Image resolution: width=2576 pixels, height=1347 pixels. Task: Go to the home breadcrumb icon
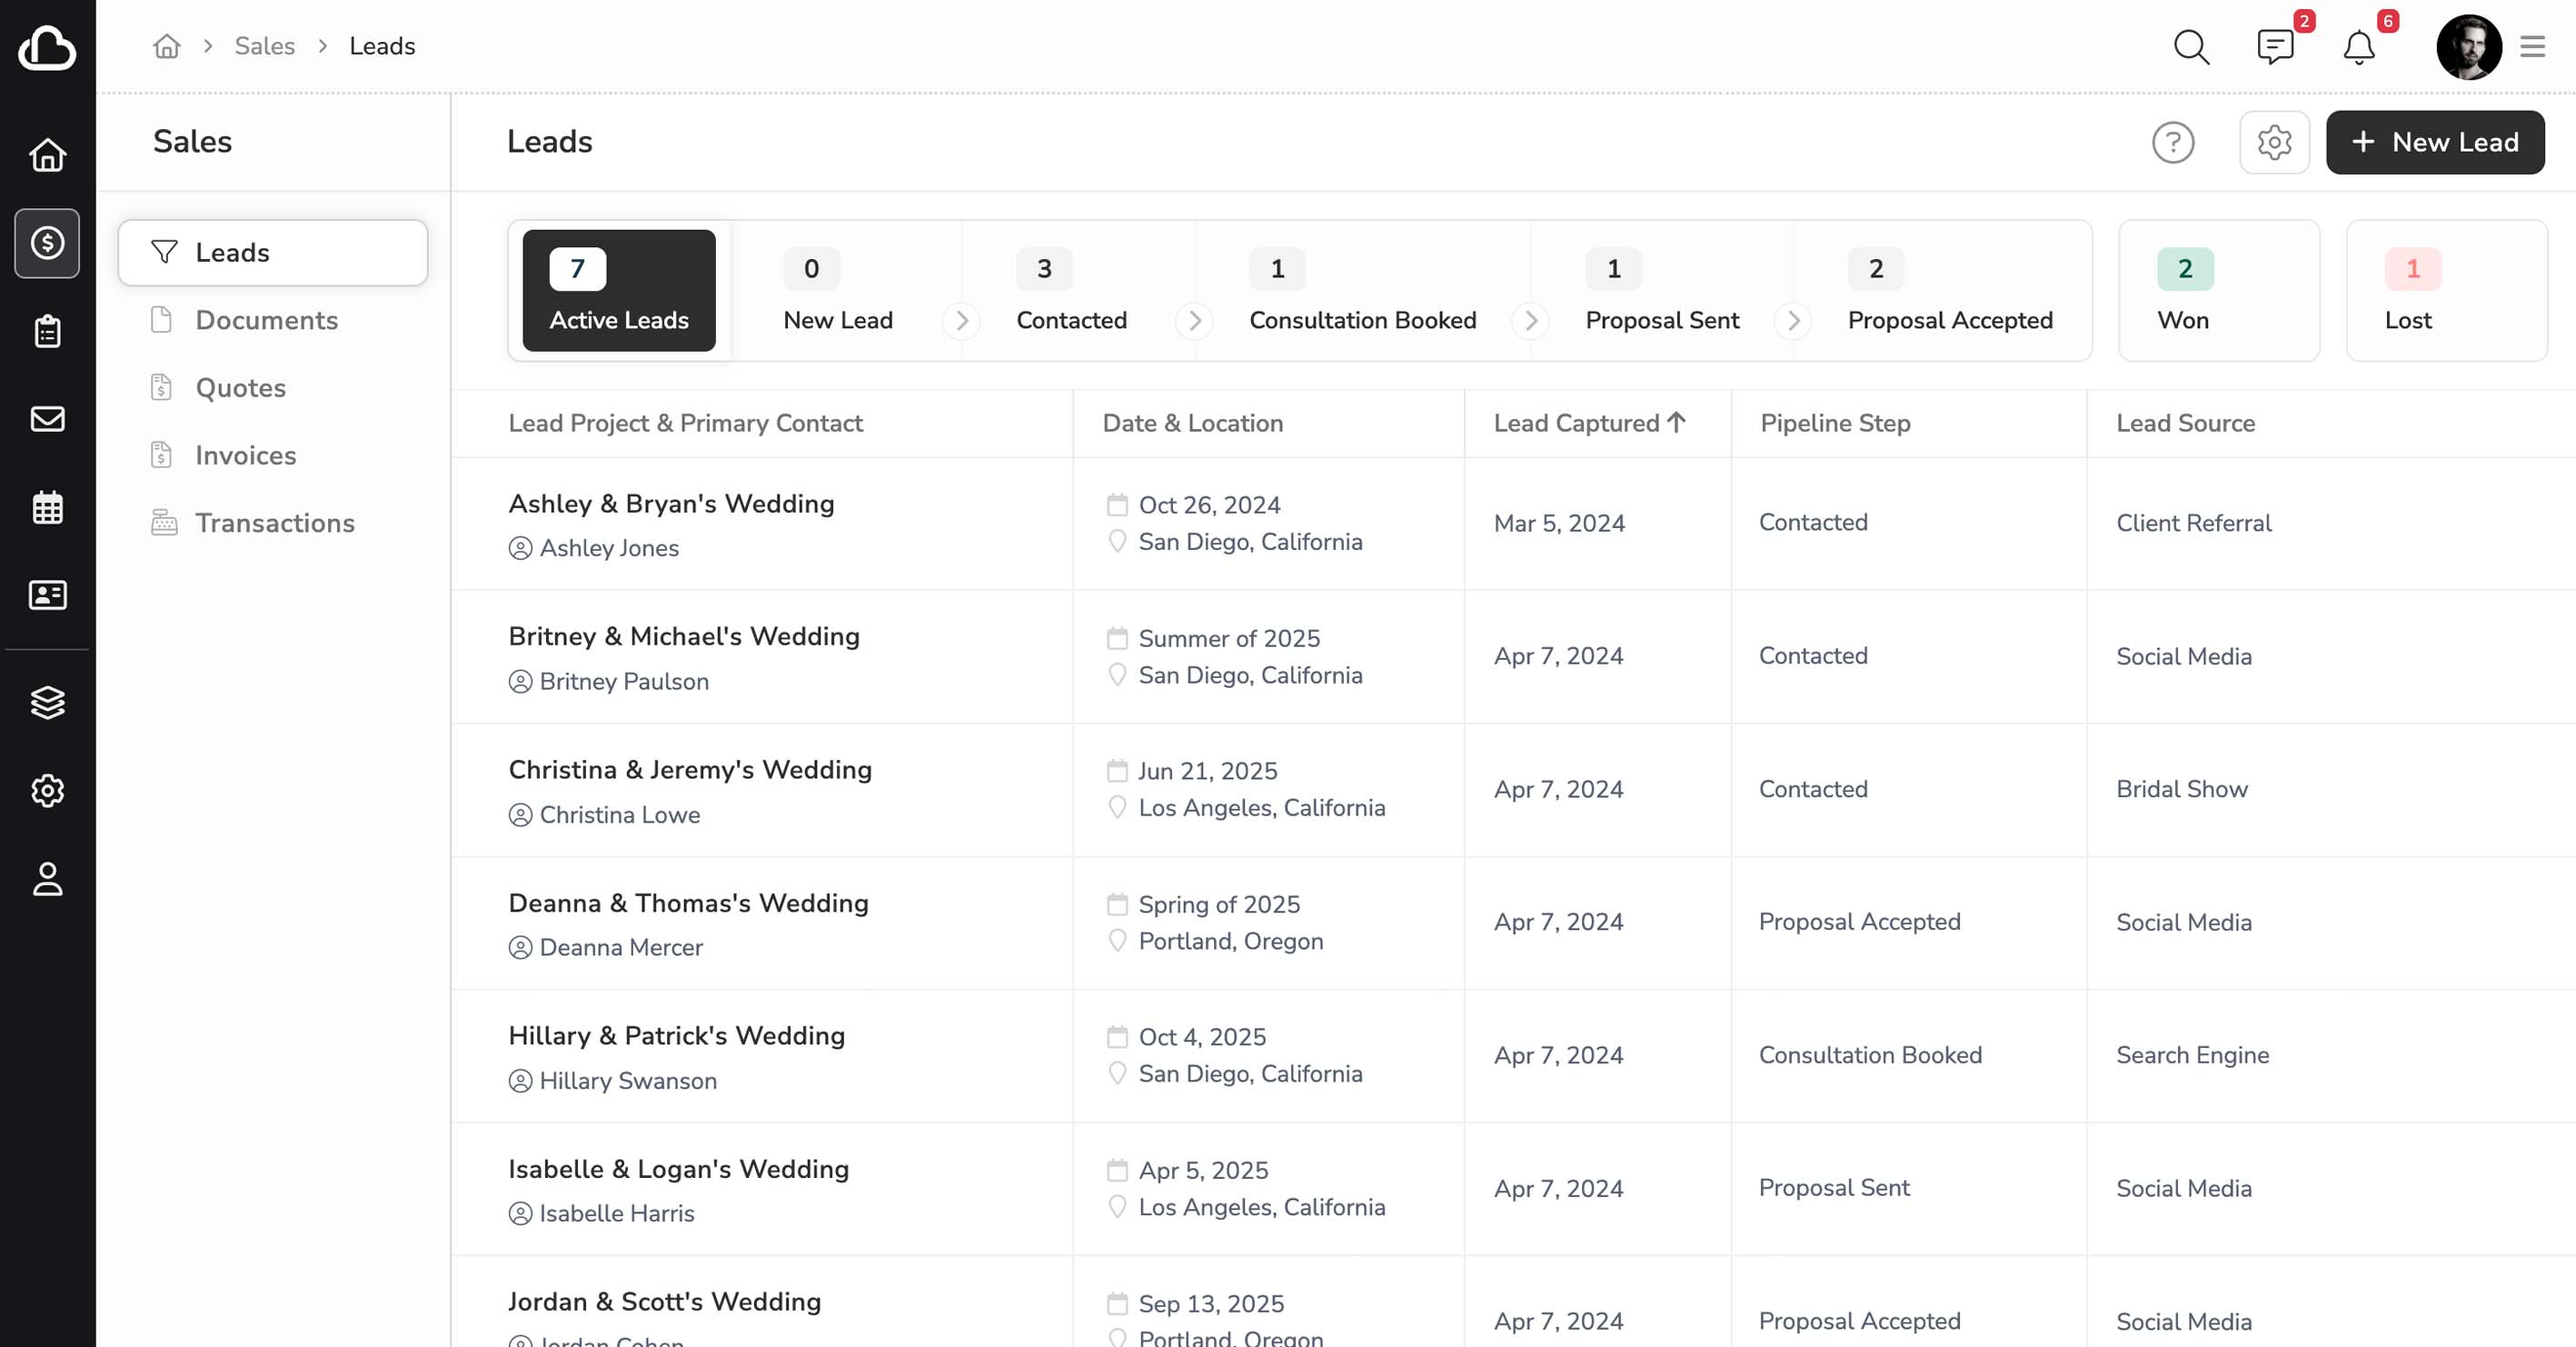tap(167, 46)
